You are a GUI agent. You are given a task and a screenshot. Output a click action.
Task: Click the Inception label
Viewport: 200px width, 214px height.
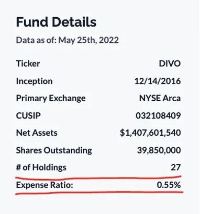pyautogui.click(x=34, y=81)
